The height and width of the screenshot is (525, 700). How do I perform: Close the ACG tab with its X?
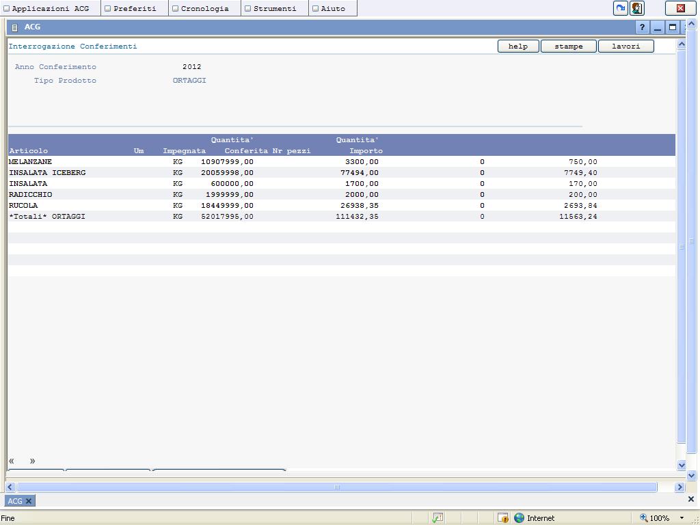tap(29, 501)
